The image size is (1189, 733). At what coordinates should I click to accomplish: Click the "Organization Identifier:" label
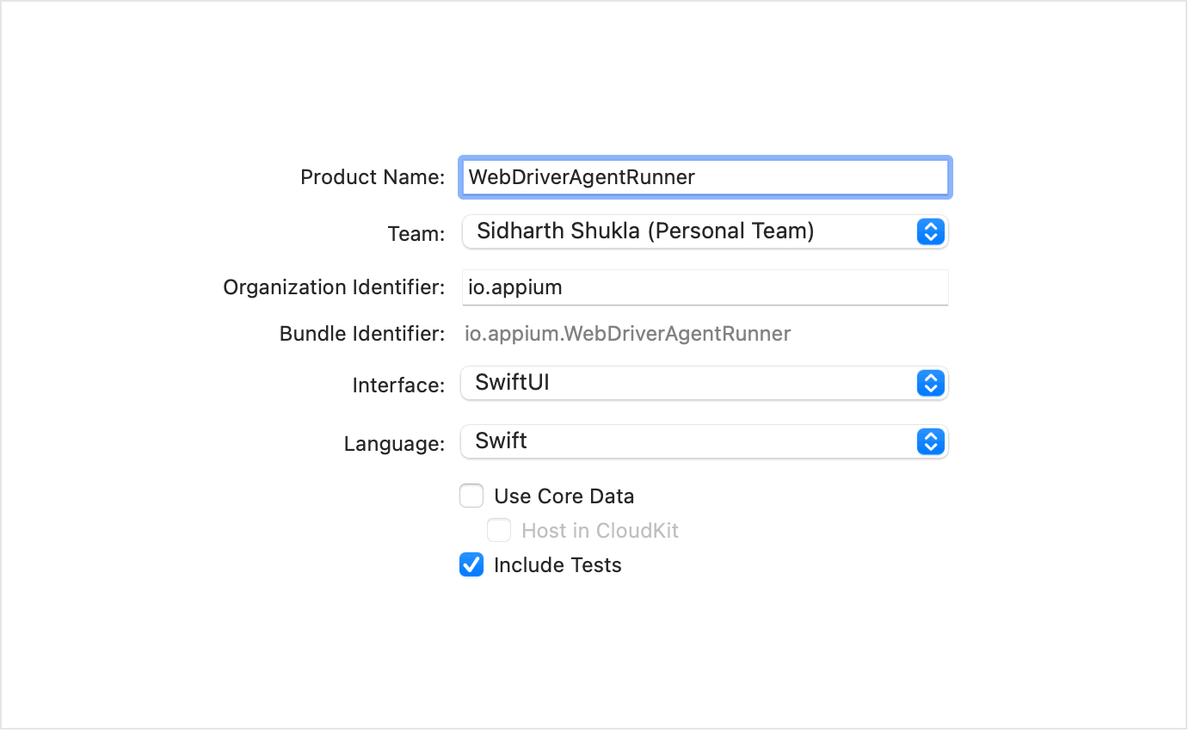click(x=334, y=287)
